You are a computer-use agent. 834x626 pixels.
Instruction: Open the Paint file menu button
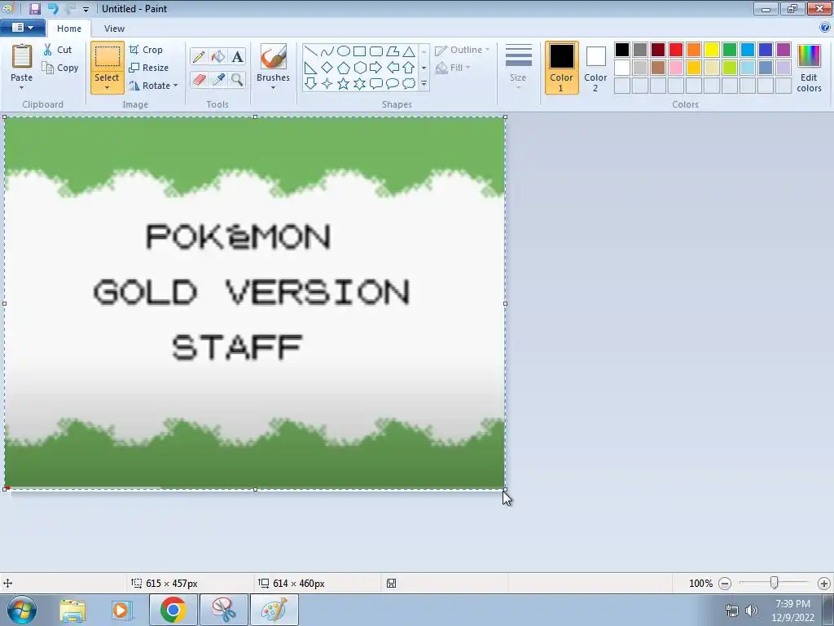pos(22,28)
